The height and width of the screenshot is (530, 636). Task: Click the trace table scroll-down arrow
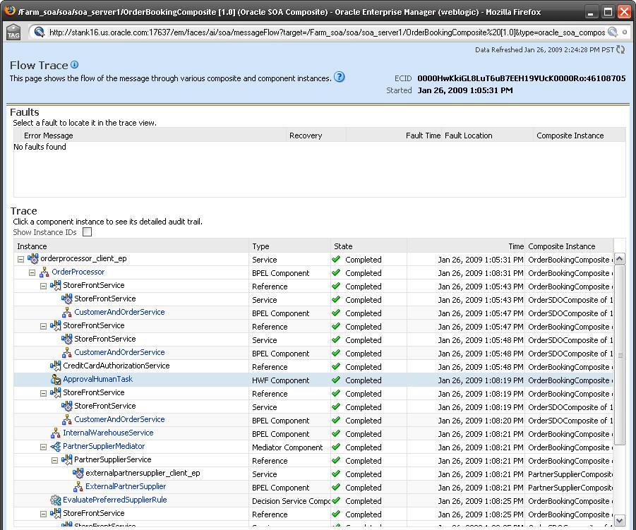[619, 520]
